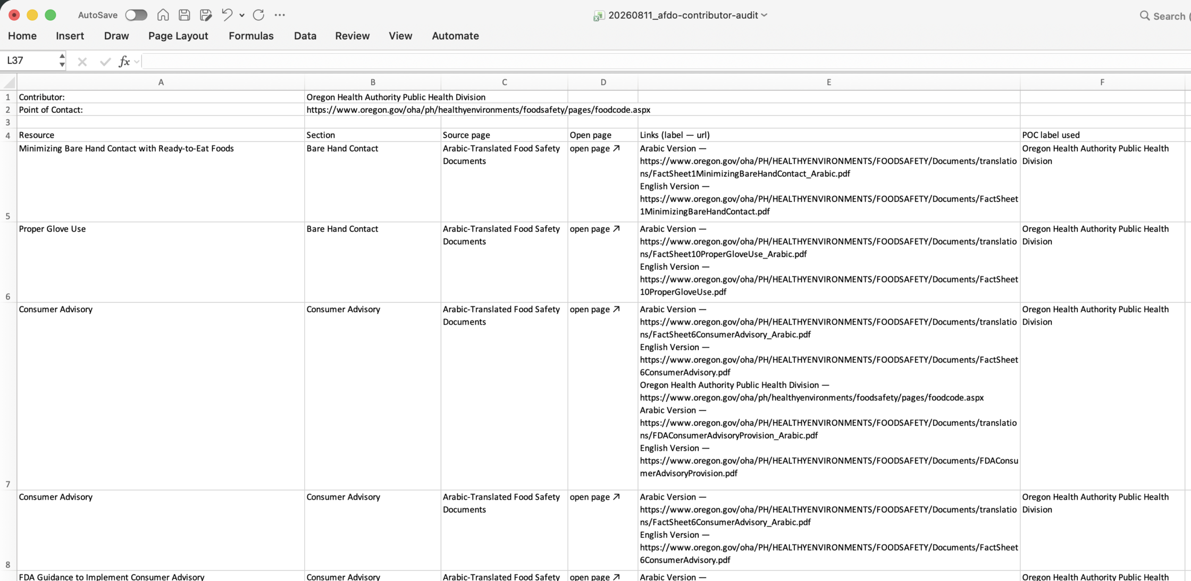Click 'open page' link in row 8
This screenshot has height=581, width=1191.
tap(594, 497)
